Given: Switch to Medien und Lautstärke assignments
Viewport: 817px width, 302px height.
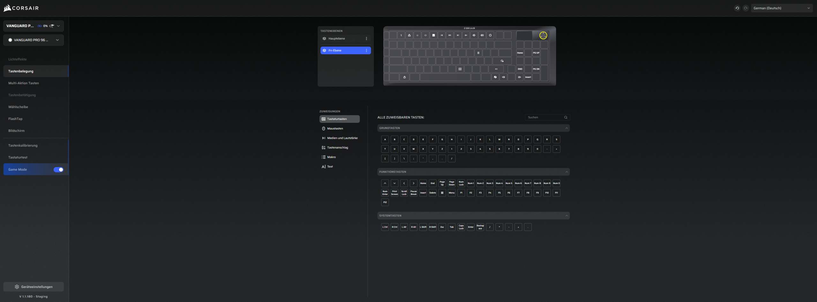Looking at the screenshot, I should click(x=342, y=138).
